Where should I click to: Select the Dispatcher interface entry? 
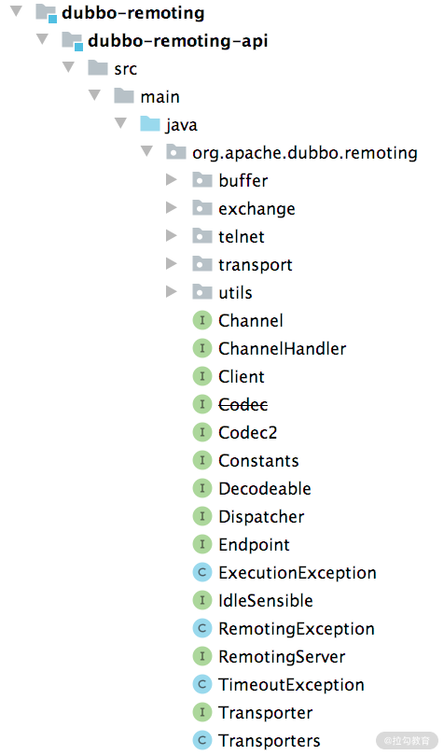[261, 517]
